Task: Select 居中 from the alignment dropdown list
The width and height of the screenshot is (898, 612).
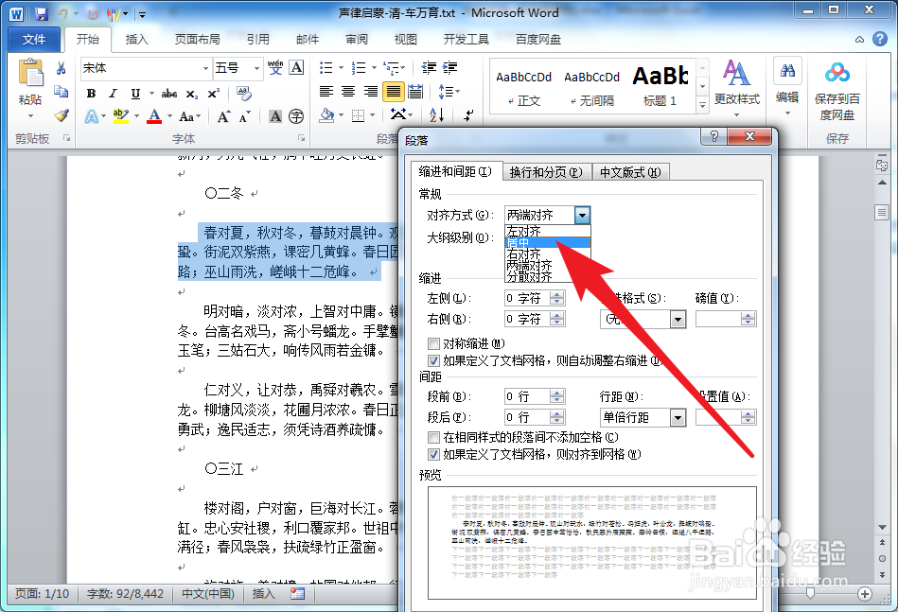Action: 517,242
